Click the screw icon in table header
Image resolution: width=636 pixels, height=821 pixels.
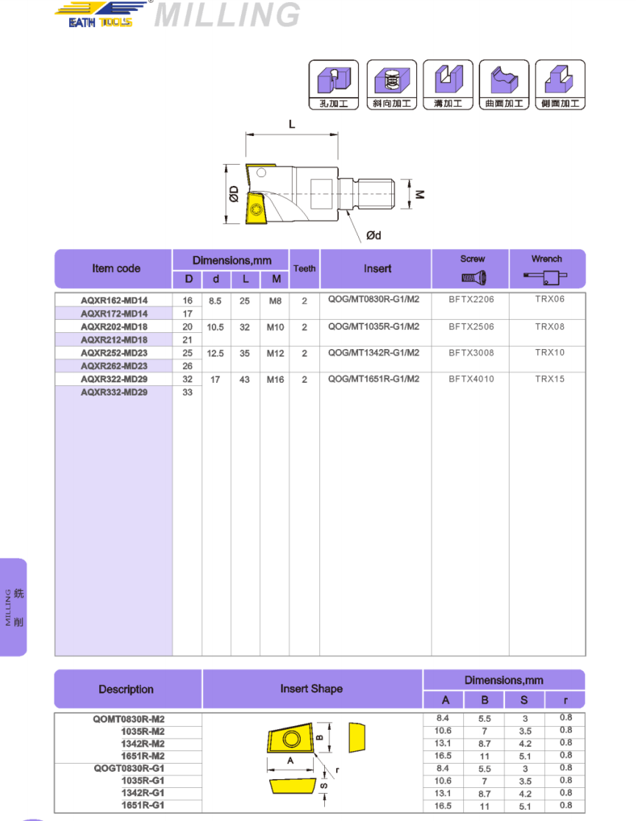[472, 278]
